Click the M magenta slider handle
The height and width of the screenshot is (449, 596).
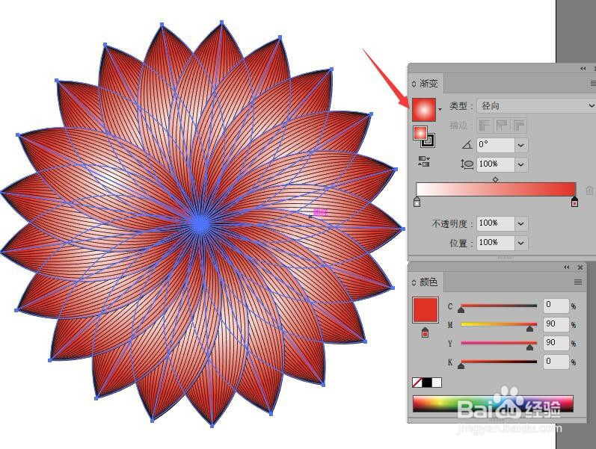tap(530, 329)
